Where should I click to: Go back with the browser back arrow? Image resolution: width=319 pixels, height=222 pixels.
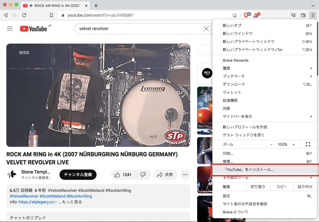coord(6,15)
